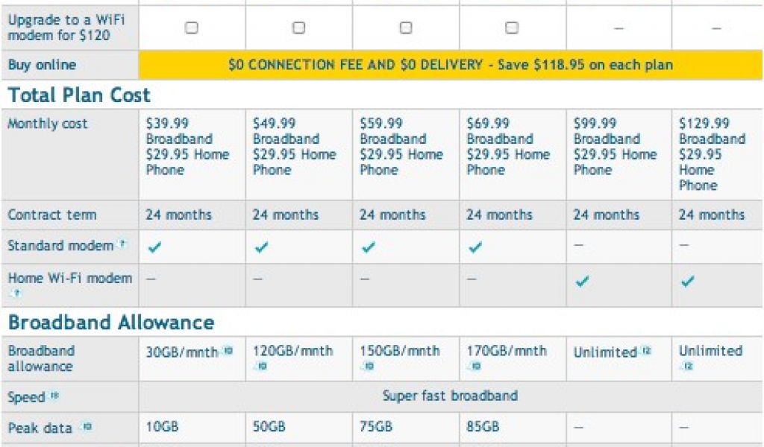Open footnote next to Peak data label
Image resolution: width=764 pixels, height=447 pixels.
point(86,428)
